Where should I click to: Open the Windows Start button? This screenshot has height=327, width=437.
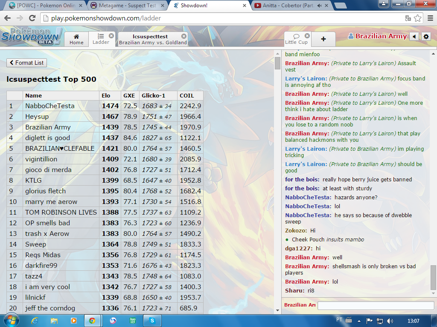coord(11,321)
